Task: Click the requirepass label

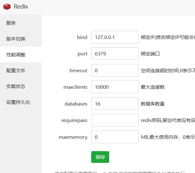Action: [74, 120]
